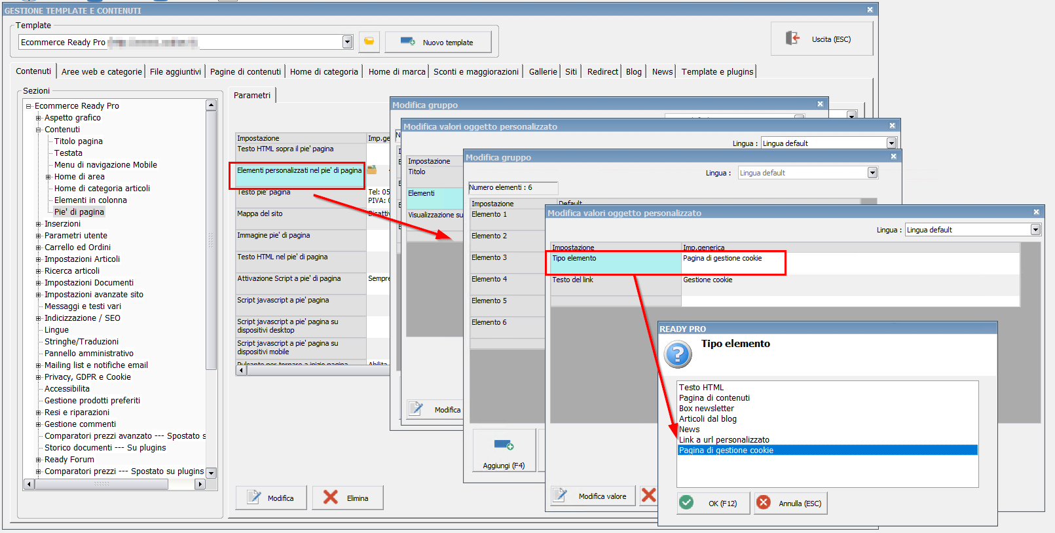
Task: Open the File aggiuntivi tab
Action: tap(175, 72)
